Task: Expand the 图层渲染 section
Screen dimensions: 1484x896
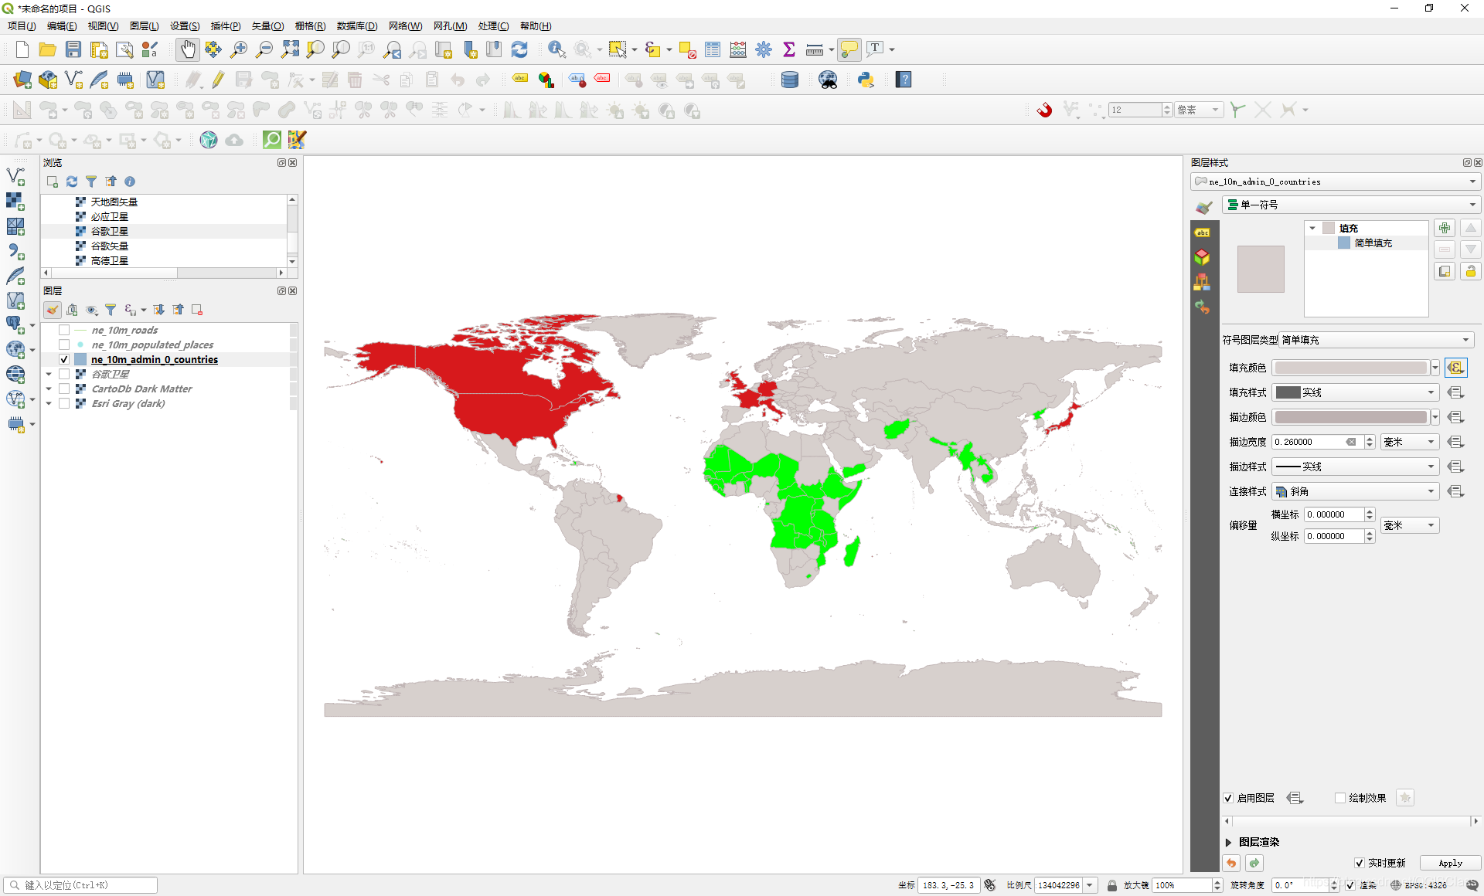Action: pos(1228,842)
